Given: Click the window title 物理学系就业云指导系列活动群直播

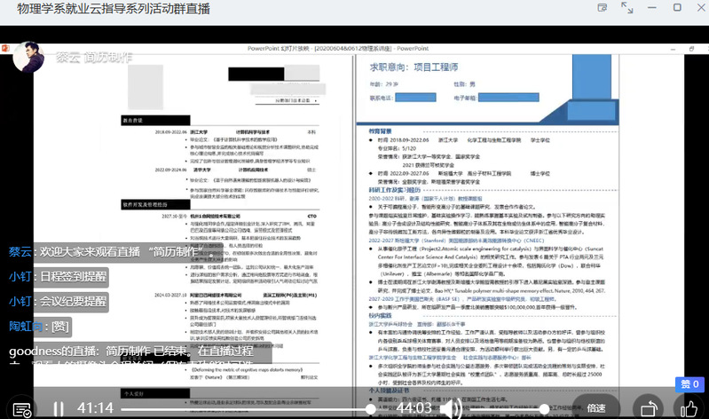Looking at the screenshot, I should click(x=109, y=9).
